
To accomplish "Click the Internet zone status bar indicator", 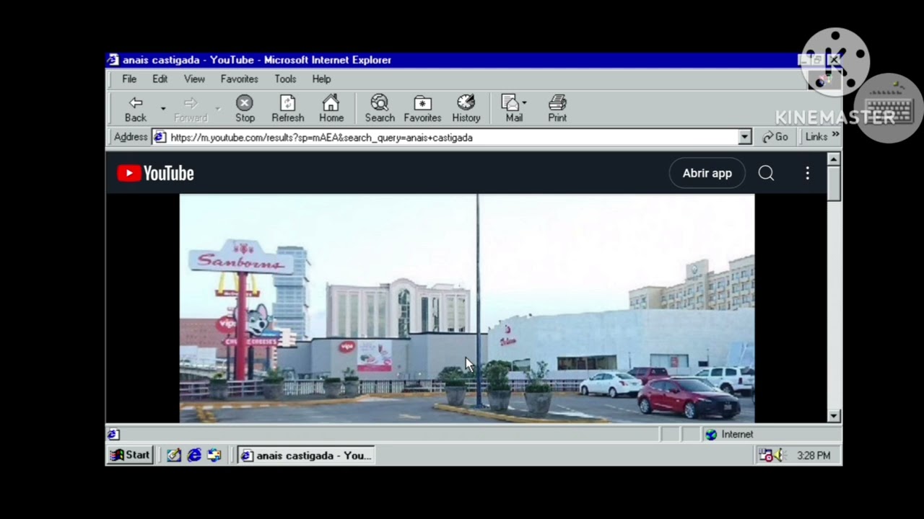I will (x=729, y=435).
